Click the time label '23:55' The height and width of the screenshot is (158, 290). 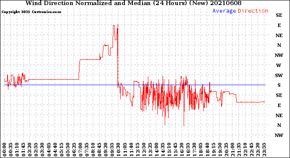264,150
